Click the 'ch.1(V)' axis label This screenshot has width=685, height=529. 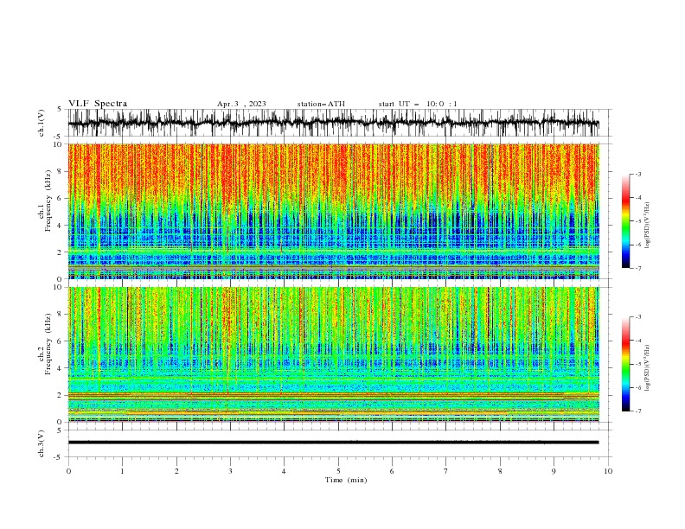[42, 123]
